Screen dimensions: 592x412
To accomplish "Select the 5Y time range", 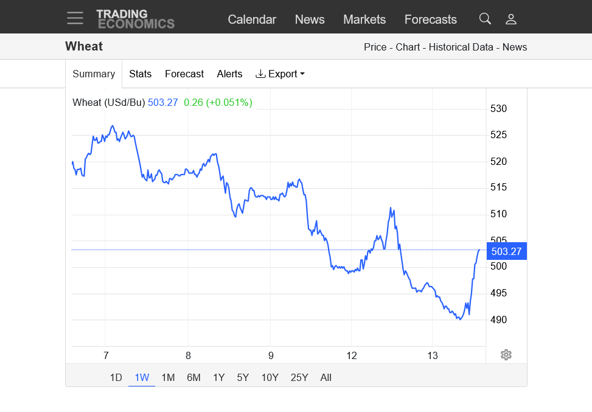I will click(x=243, y=377).
